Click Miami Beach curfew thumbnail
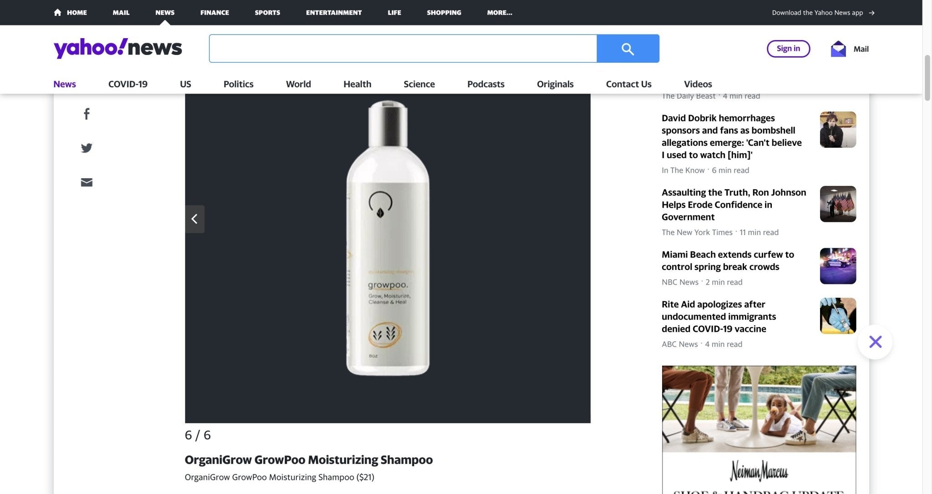The width and height of the screenshot is (932, 494). point(838,266)
